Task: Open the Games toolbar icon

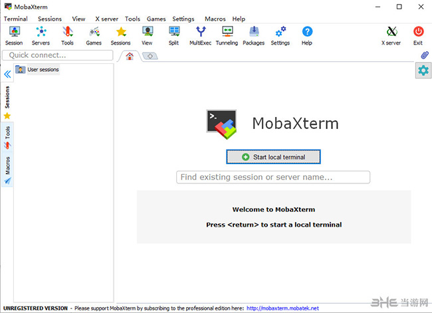Action: coord(94,35)
